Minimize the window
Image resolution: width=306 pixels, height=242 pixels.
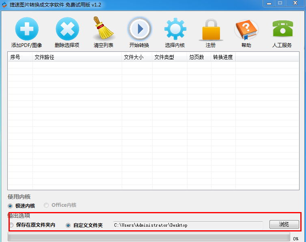[x=269, y=3]
